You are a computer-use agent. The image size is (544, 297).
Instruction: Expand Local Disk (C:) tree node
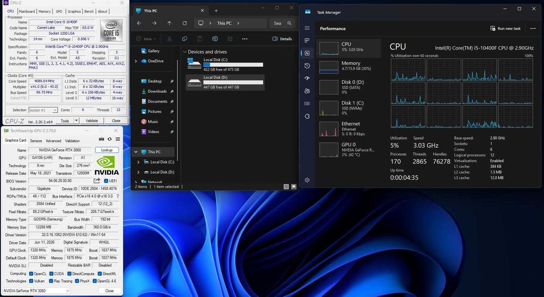point(138,162)
